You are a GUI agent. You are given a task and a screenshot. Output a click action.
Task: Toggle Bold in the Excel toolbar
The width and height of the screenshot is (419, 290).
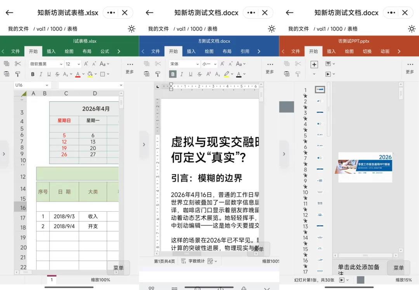33,74
